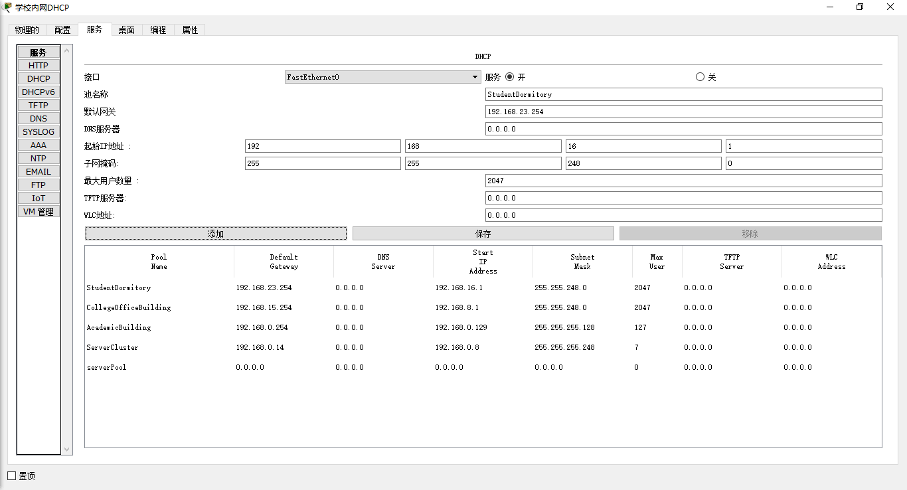Open the 配置 tab

pos(62,30)
